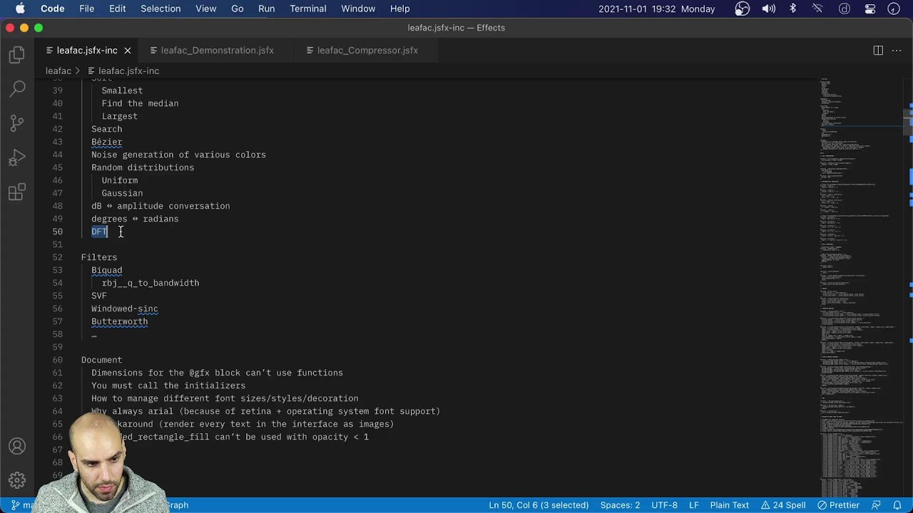Click Noise generation of various colors line

tap(178, 155)
